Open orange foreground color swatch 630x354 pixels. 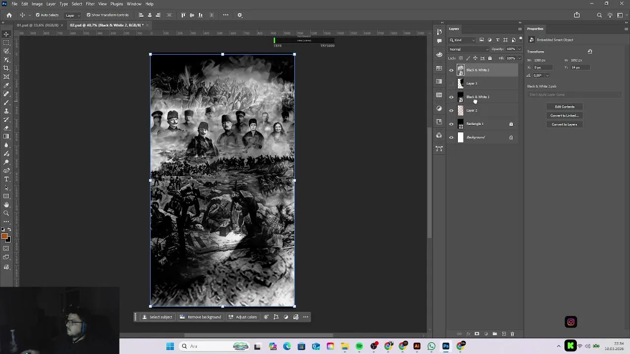pos(4,236)
